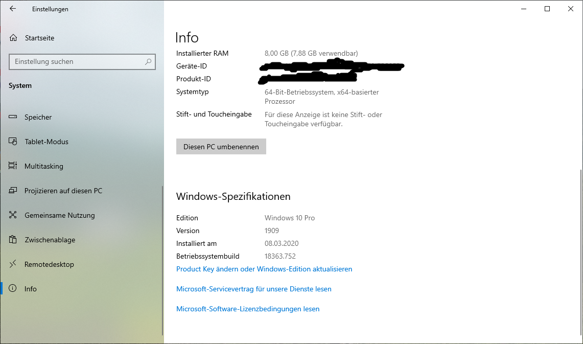
Task: Click the Speicher storage icon
Action: click(13, 117)
